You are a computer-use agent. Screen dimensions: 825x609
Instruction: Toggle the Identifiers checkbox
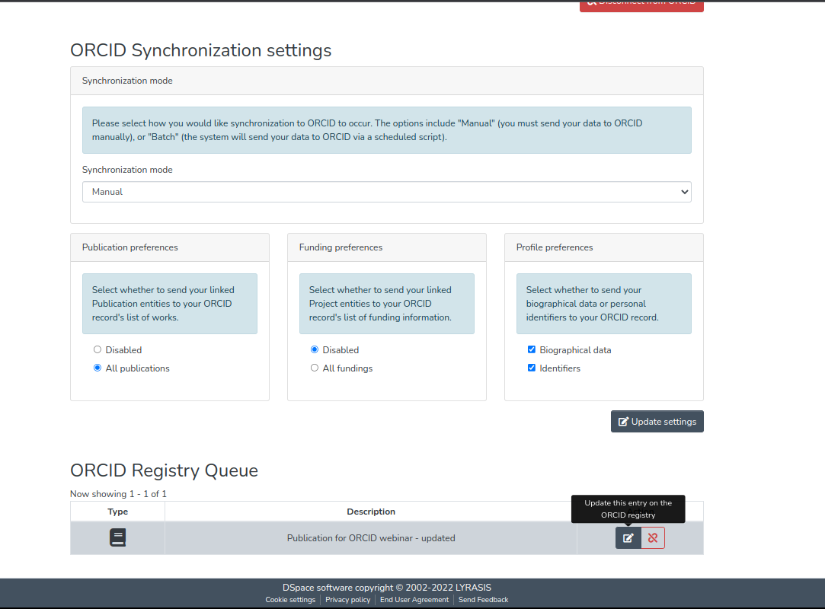coord(532,368)
